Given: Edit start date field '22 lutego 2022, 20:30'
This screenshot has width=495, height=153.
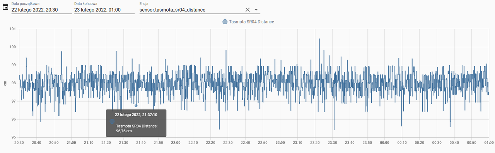Looking at the screenshot, I should [x=41, y=10].
